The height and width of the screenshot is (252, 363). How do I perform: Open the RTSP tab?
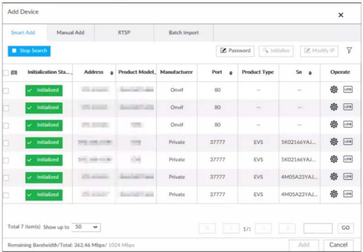pyautogui.click(x=124, y=33)
